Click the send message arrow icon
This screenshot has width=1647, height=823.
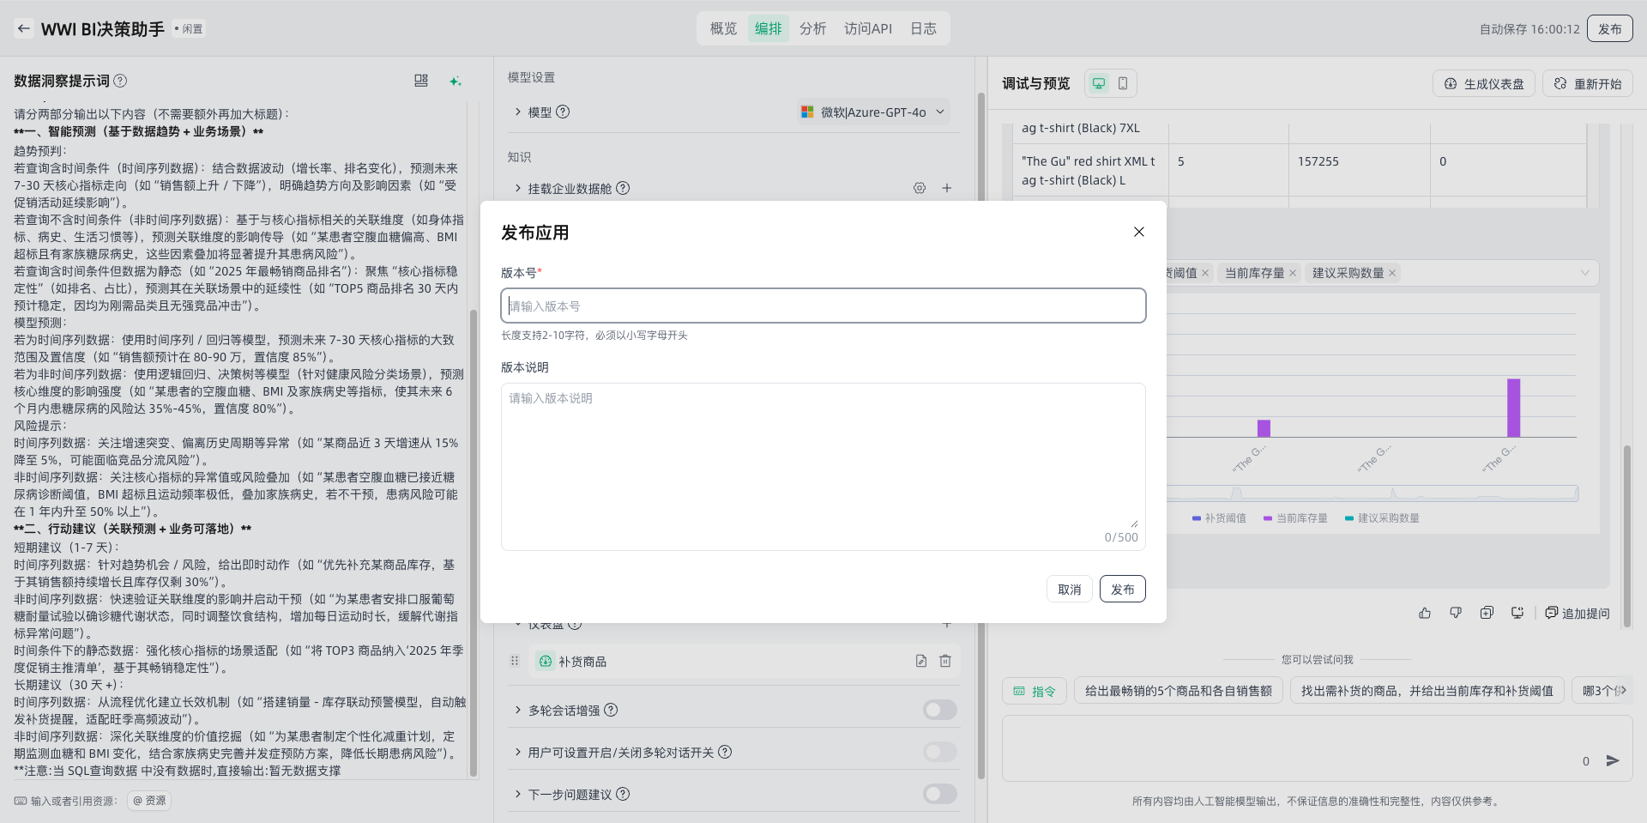(1613, 760)
